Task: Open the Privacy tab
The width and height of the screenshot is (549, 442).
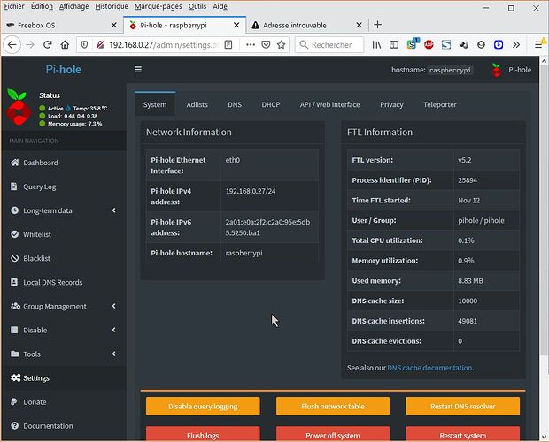Action: (391, 104)
